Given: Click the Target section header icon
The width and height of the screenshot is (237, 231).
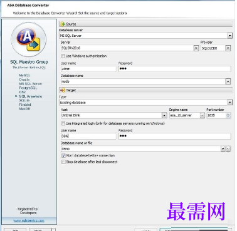Looking at the screenshot, I should (63, 90).
